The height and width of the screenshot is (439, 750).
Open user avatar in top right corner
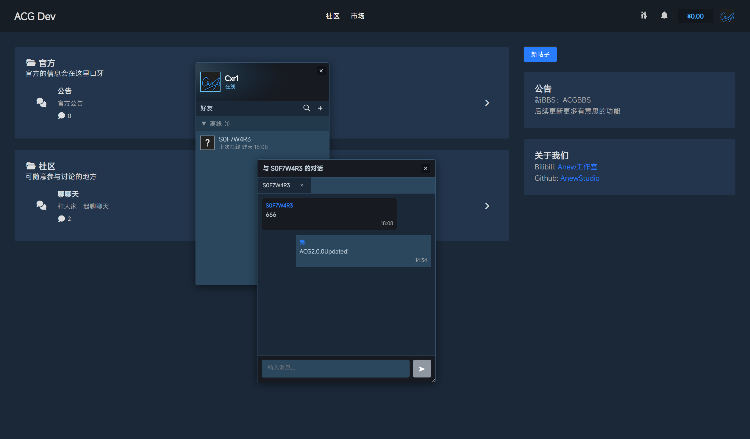point(727,16)
